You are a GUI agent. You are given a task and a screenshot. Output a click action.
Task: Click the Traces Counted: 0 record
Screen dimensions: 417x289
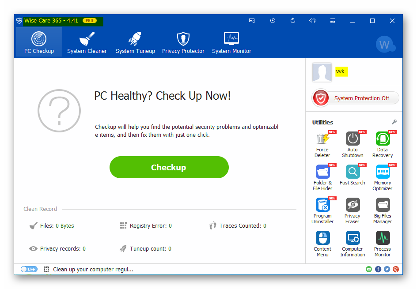pos(238,226)
